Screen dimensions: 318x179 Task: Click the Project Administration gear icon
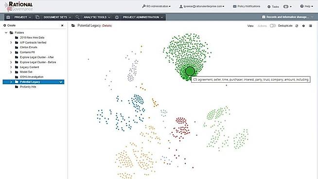click(117, 17)
